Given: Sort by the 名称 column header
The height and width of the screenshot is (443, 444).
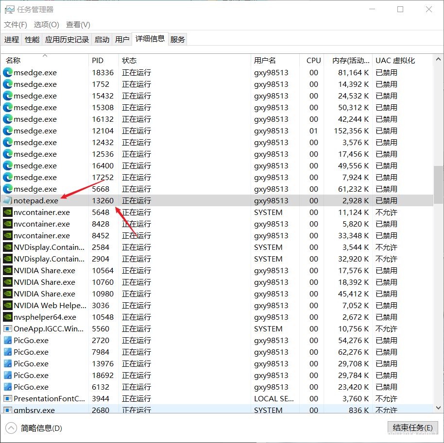Looking at the screenshot, I should point(45,60).
